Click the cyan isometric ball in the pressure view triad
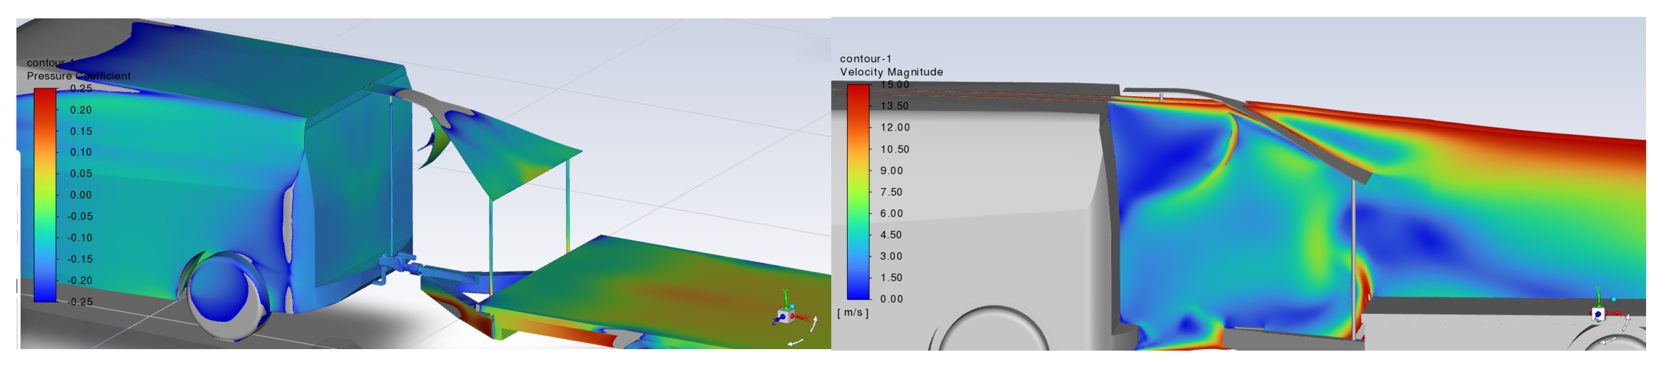This screenshot has height=367, width=1663. pos(792,306)
